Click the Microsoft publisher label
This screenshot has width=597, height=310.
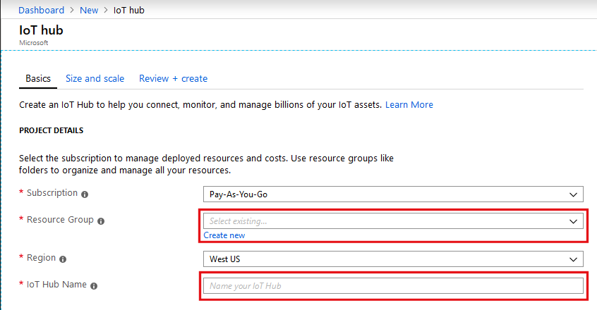(x=32, y=42)
